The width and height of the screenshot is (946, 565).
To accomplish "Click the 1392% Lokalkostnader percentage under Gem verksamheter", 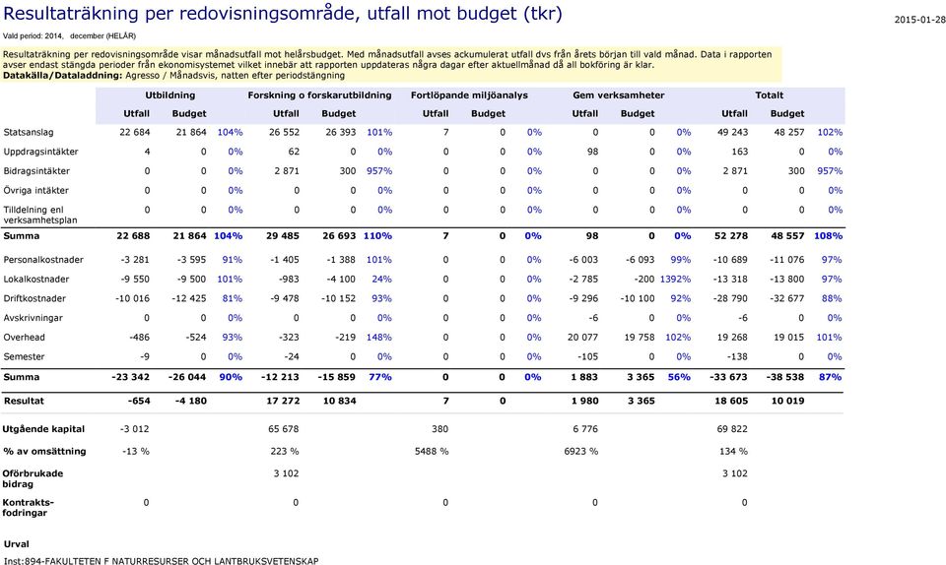I will click(x=675, y=279).
